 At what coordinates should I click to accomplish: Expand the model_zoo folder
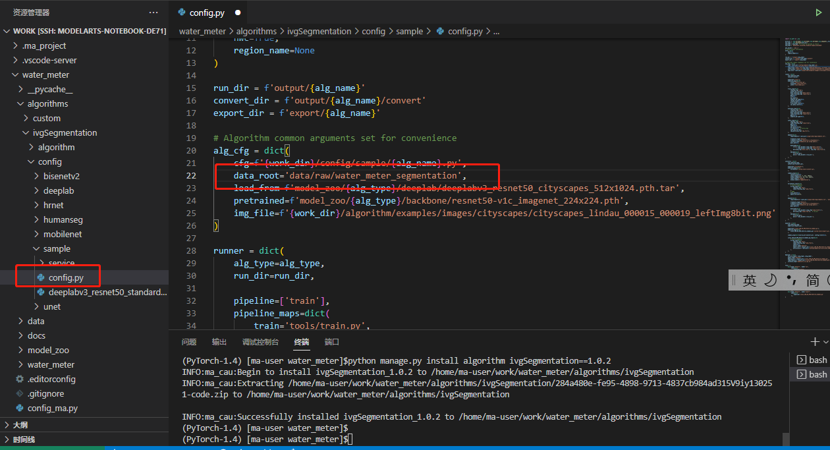84,350
